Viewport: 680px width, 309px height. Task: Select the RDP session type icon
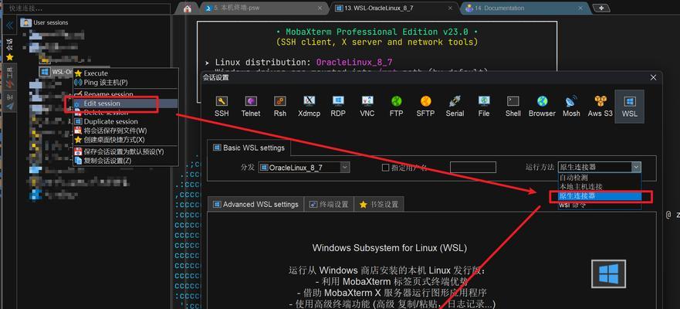[338, 101]
